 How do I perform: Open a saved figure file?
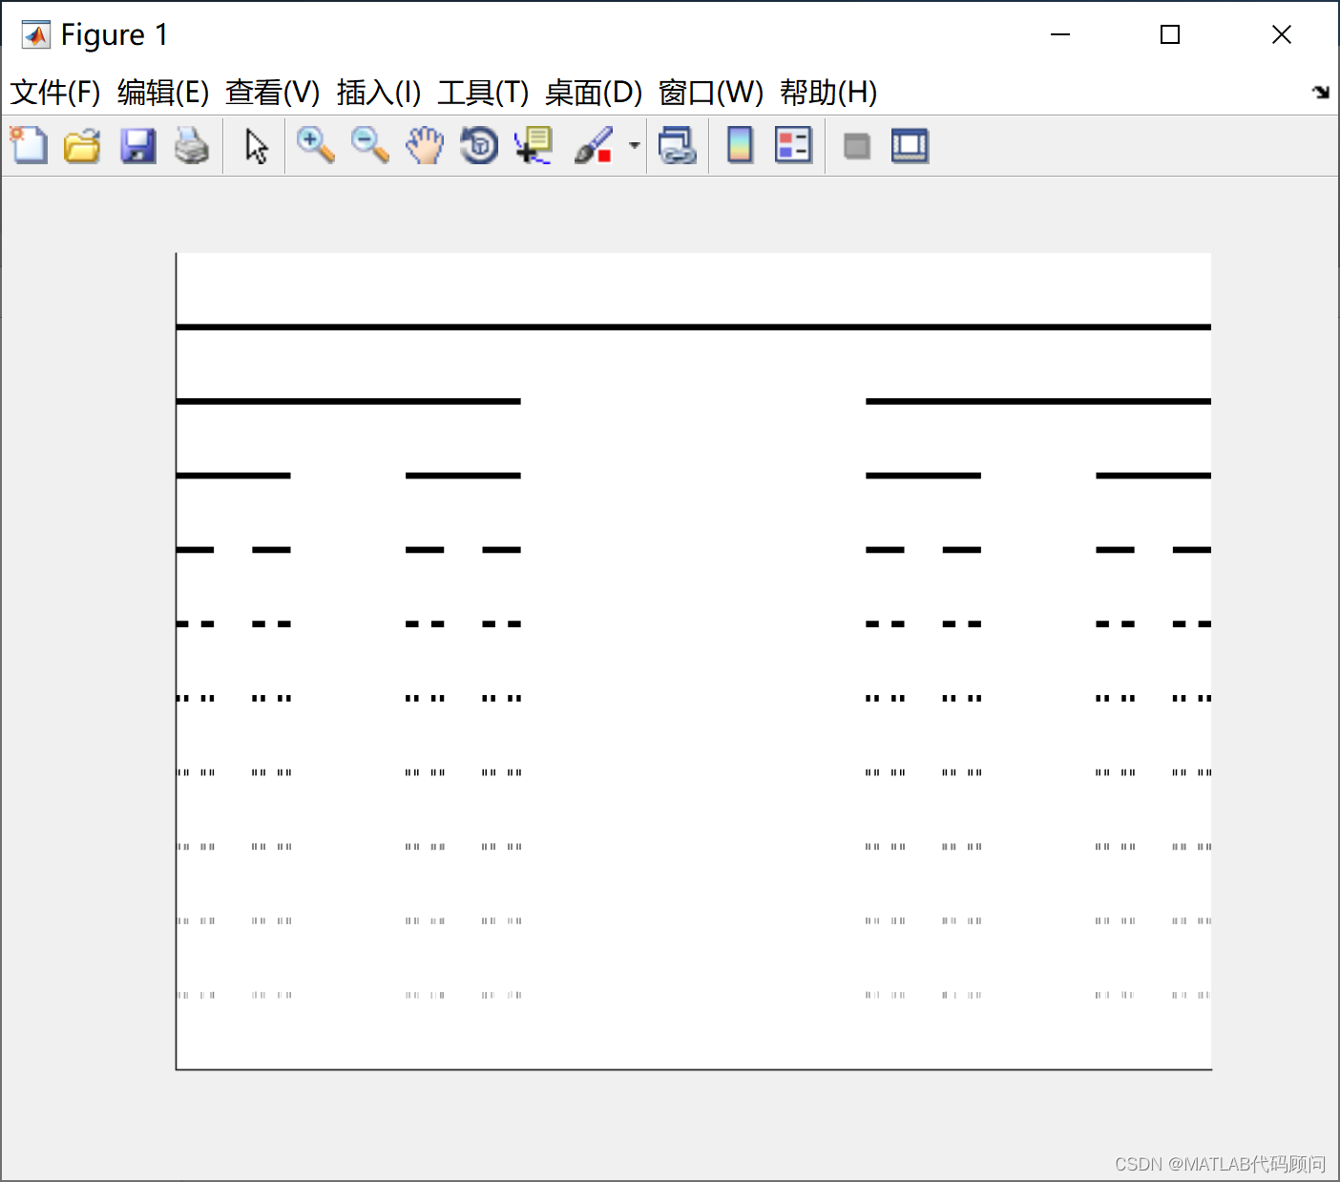82,145
